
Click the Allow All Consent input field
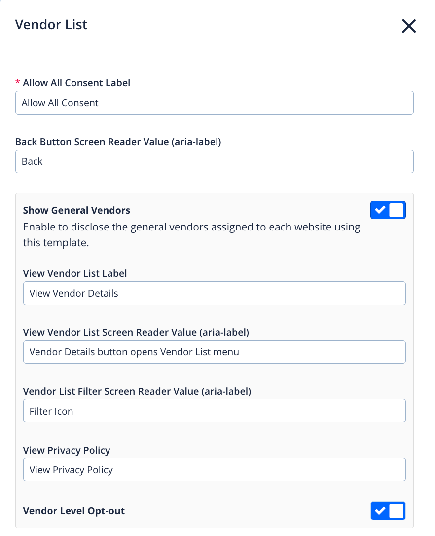(214, 103)
